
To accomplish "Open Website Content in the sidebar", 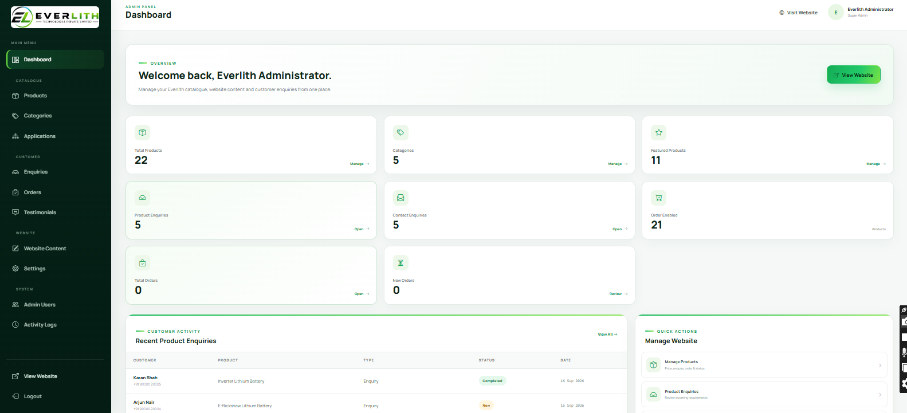I will coord(55,249).
